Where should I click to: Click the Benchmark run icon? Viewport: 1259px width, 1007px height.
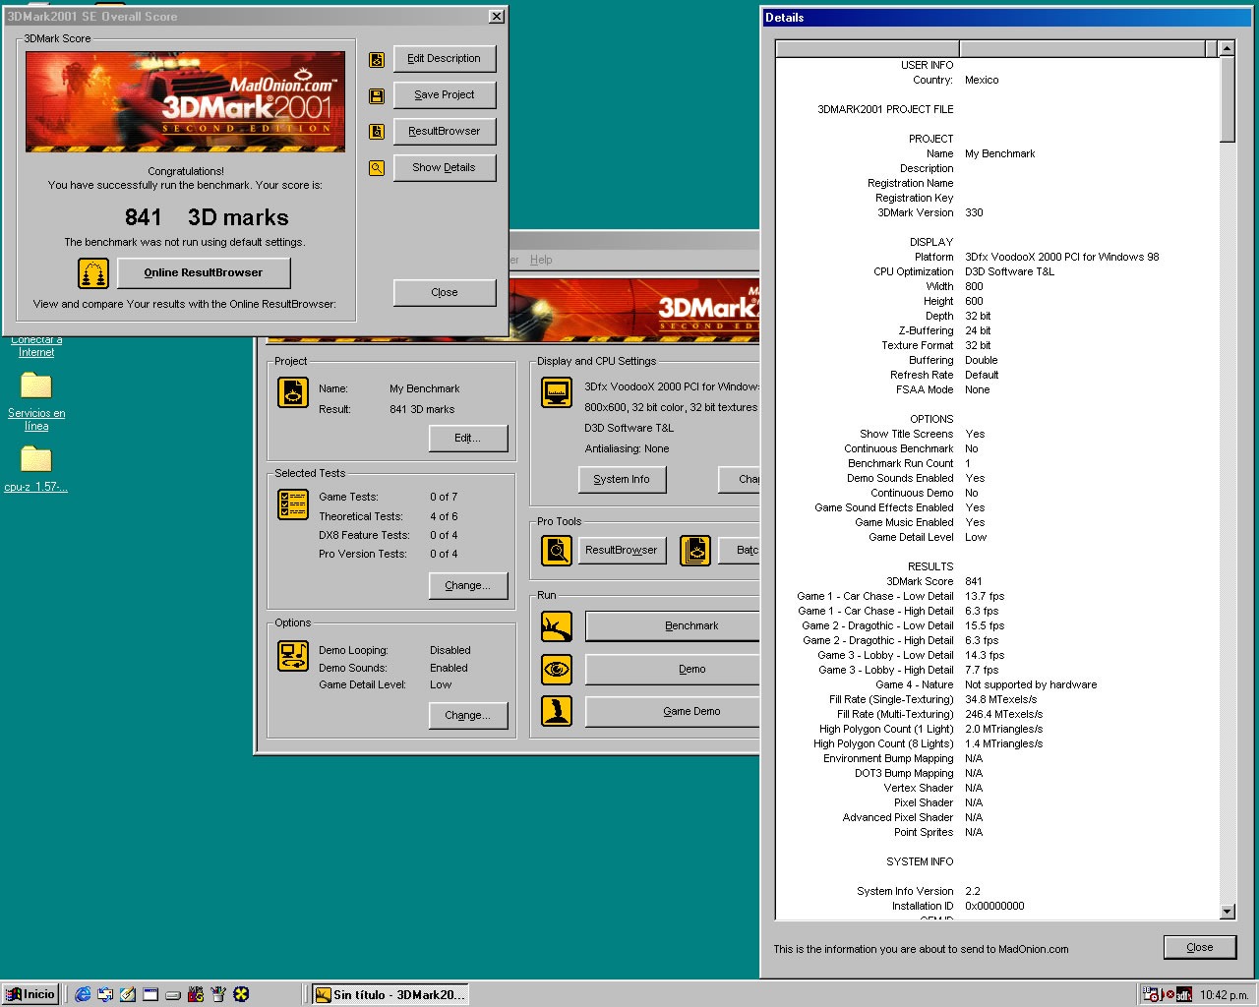(557, 626)
